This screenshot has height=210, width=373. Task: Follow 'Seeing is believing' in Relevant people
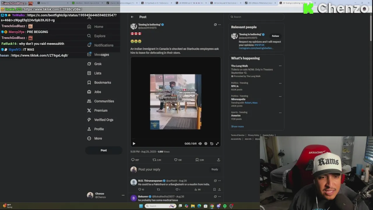275,36
